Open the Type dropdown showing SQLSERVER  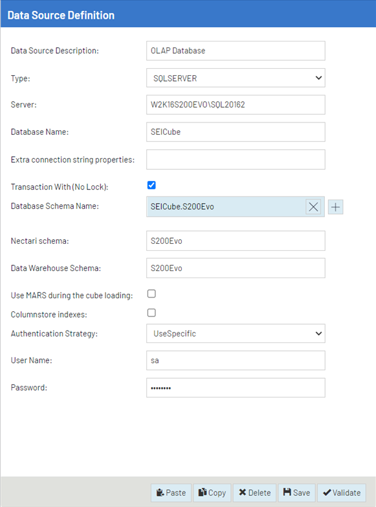click(236, 78)
